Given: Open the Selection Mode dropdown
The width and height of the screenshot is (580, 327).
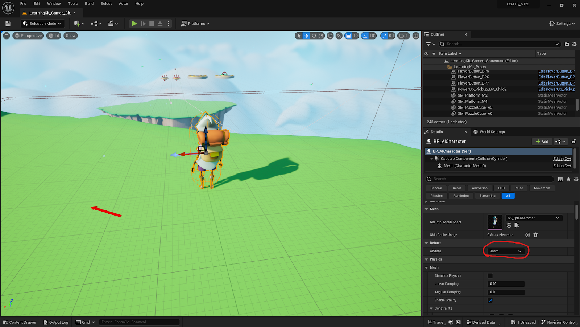Looking at the screenshot, I should click(42, 24).
